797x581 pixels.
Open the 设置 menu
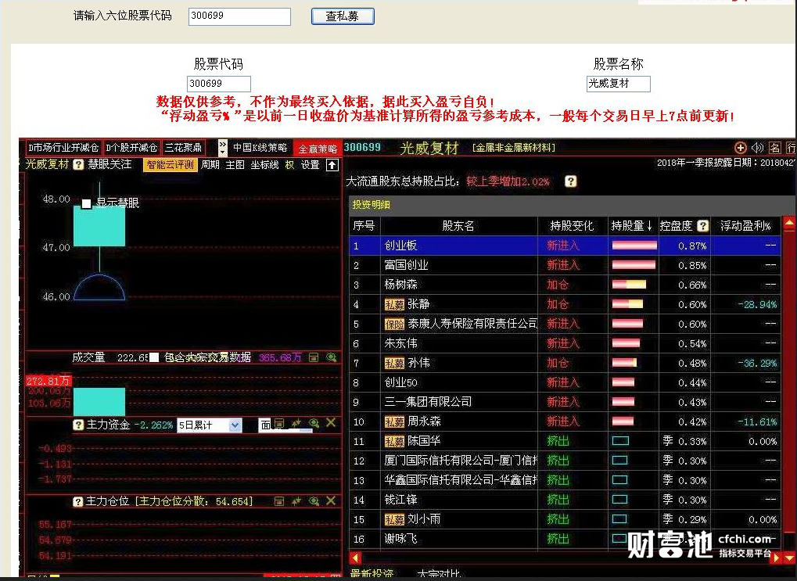[x=310, y=165]
